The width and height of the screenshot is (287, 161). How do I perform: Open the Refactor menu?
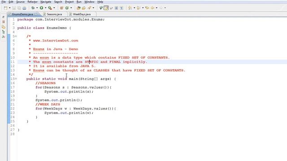click(32, 2)
